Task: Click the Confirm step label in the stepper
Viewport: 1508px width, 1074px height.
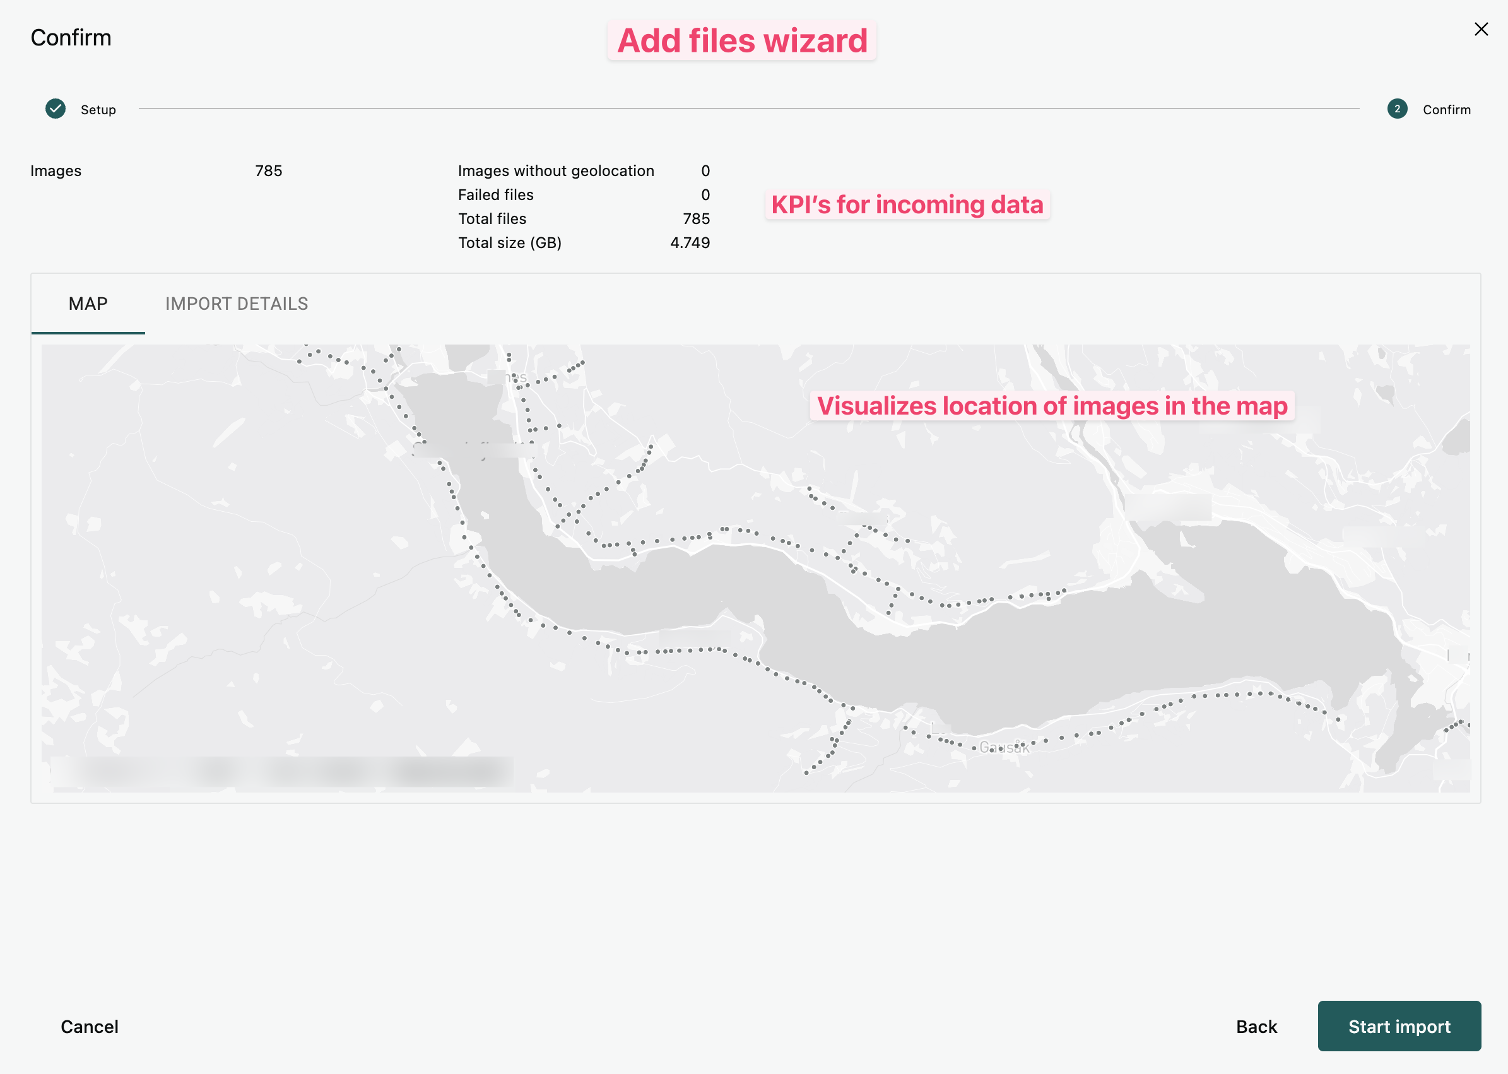Action: (1447, 110)
